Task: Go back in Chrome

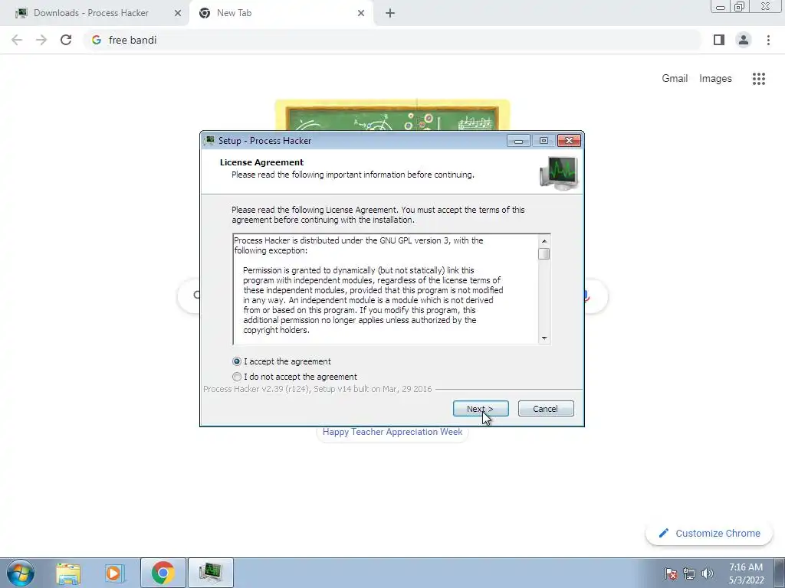Action: (17, 40)
